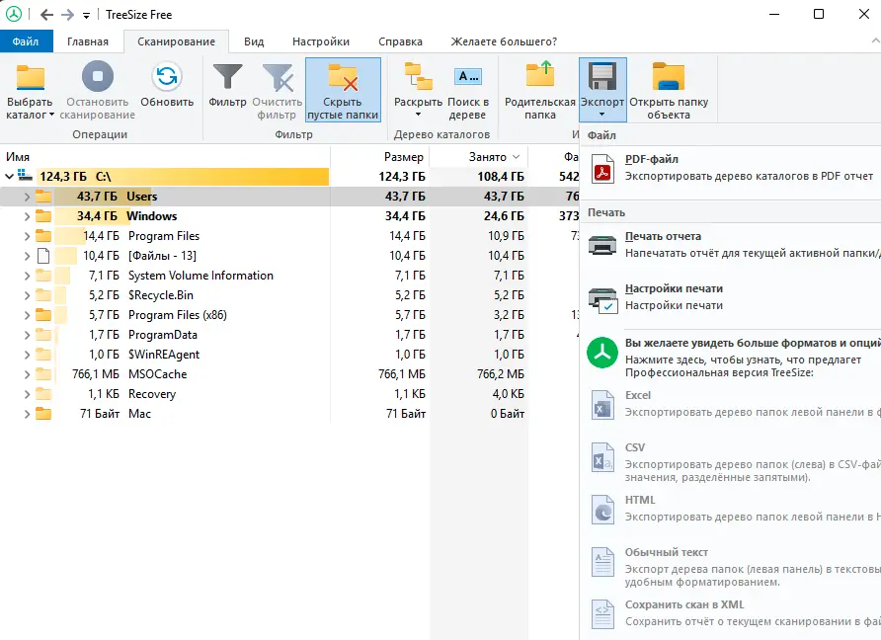Screen dimensions: 881x640
Task: Click the printer icon for Печать отчета
Action: coord(602,245)
